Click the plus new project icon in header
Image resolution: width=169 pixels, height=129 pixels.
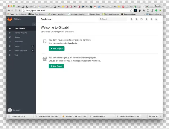(146, 19)
